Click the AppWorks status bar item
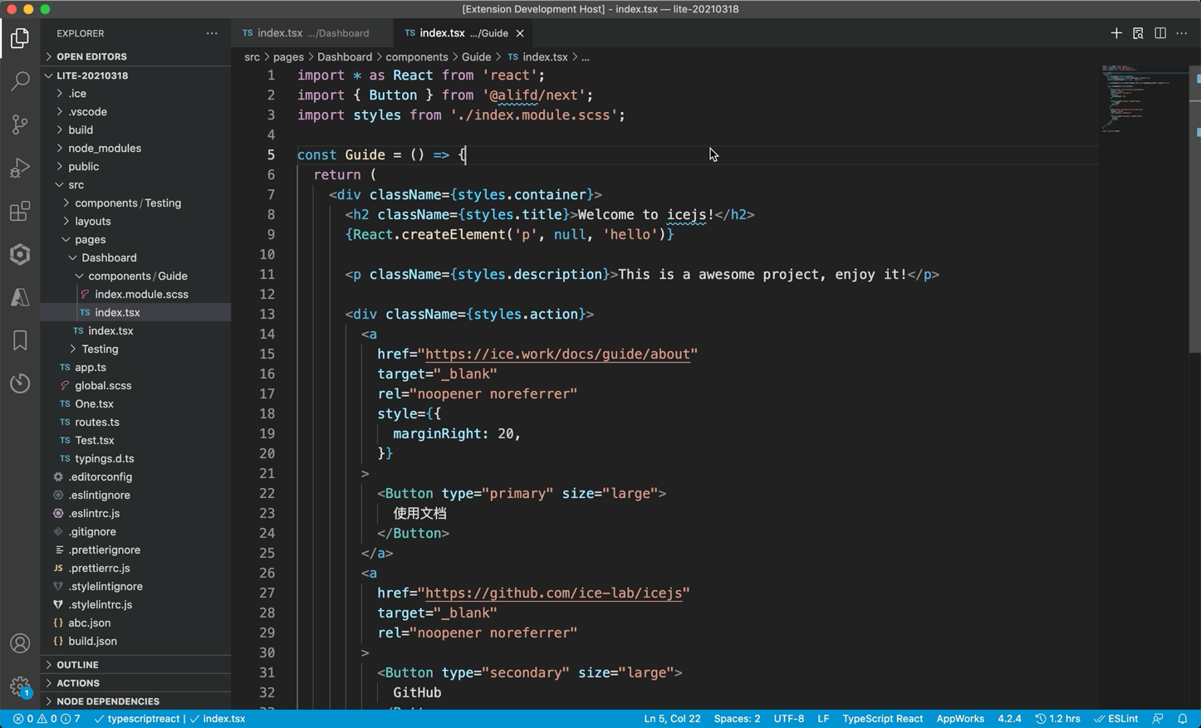Image resolution: width=1201 pixels, height=728 pixels. [x=960, y=719]
